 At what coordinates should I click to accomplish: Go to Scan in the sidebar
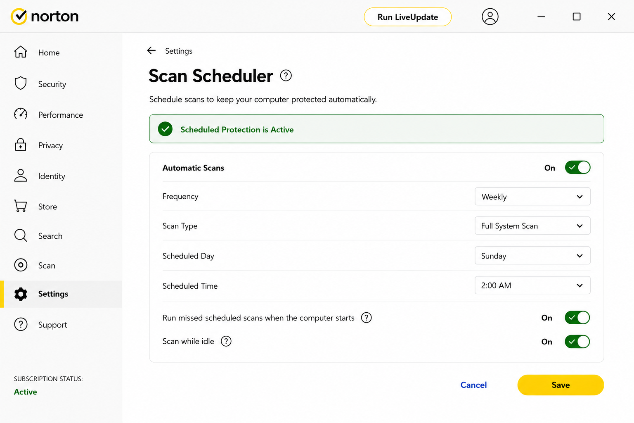tap(47, 266)
